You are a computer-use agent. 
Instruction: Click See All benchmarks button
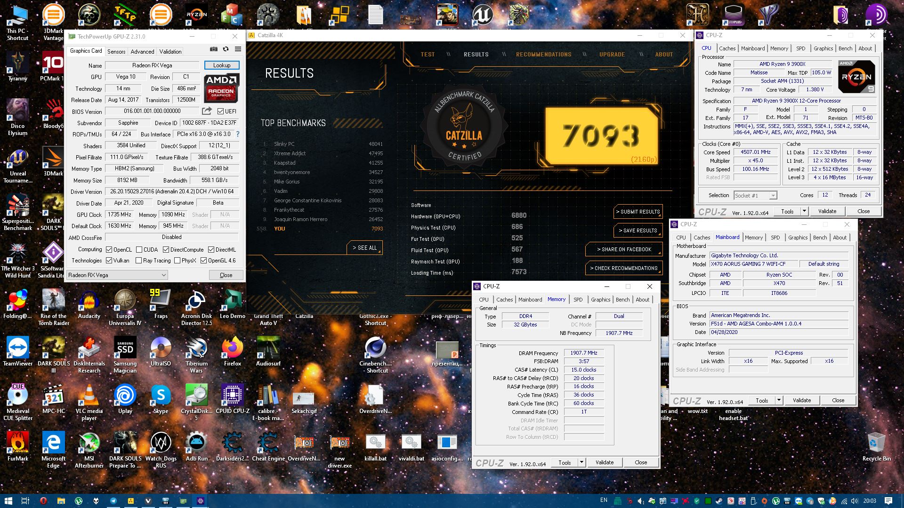coord(365,248)
